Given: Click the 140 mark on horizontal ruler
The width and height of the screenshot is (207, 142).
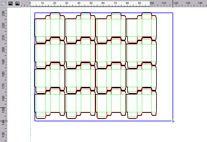Looking at the screenshot, I should [x=200, y=3].
